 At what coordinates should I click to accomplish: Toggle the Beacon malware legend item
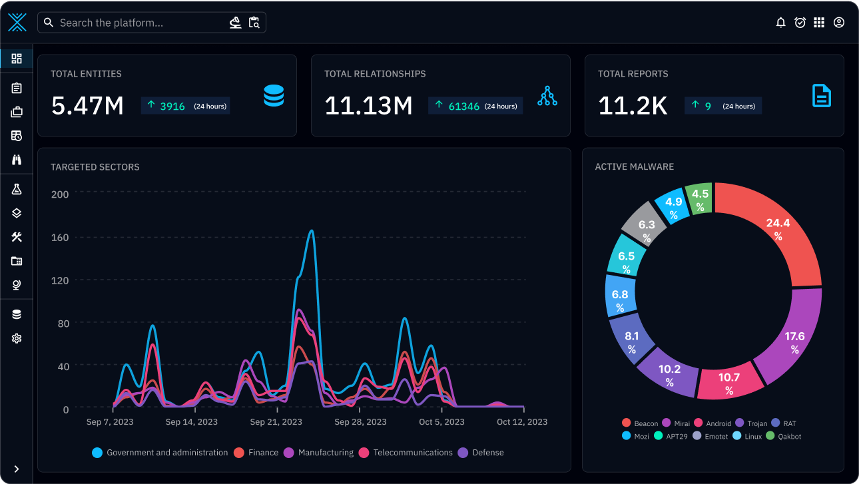tap(640, 423)
